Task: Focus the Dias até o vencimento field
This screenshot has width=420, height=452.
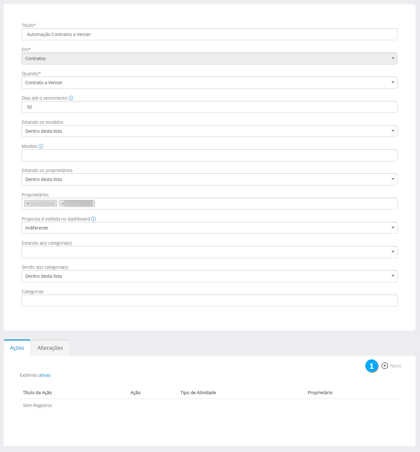Action: tap(209, 107)
